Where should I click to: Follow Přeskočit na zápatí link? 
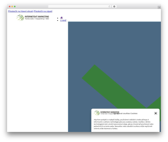point(43,11)
